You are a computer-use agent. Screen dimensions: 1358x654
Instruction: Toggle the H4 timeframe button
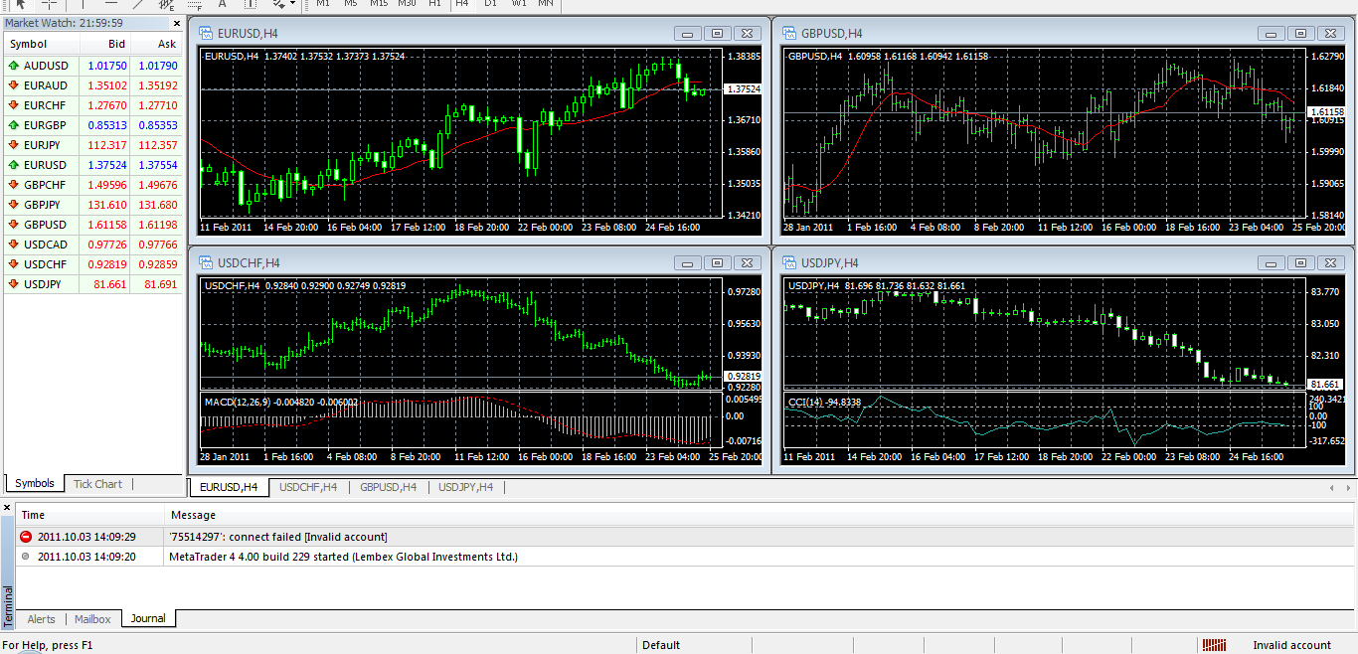[x=461, y=4]
